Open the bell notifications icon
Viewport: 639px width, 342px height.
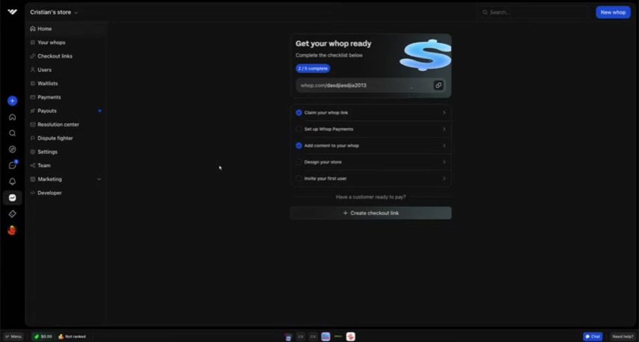point(13,182)
